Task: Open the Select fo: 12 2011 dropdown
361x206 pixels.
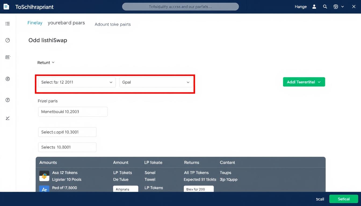Action: click(x=77, y=82)
